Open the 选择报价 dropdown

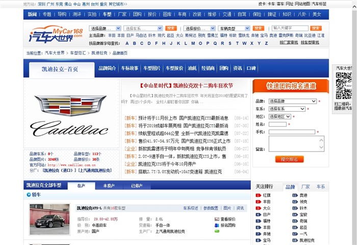pyautogui.click(x=199, y=28)
